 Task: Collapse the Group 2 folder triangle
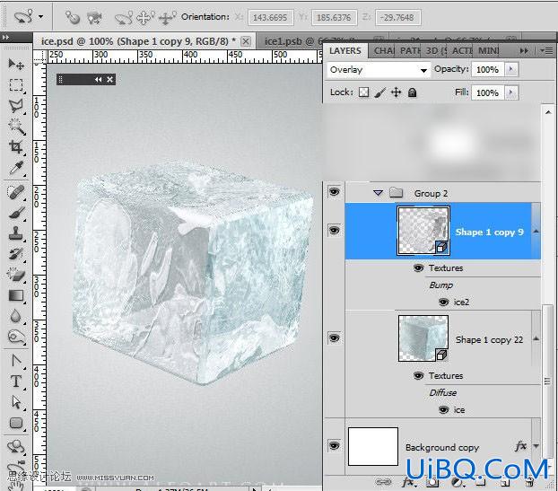[x=378, y=193]
